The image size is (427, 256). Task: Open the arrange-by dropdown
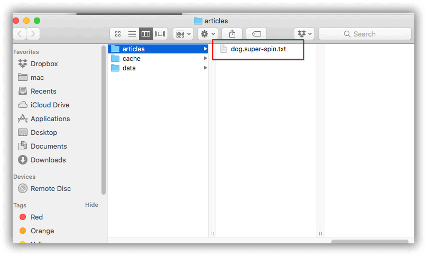tap(183, 34)
